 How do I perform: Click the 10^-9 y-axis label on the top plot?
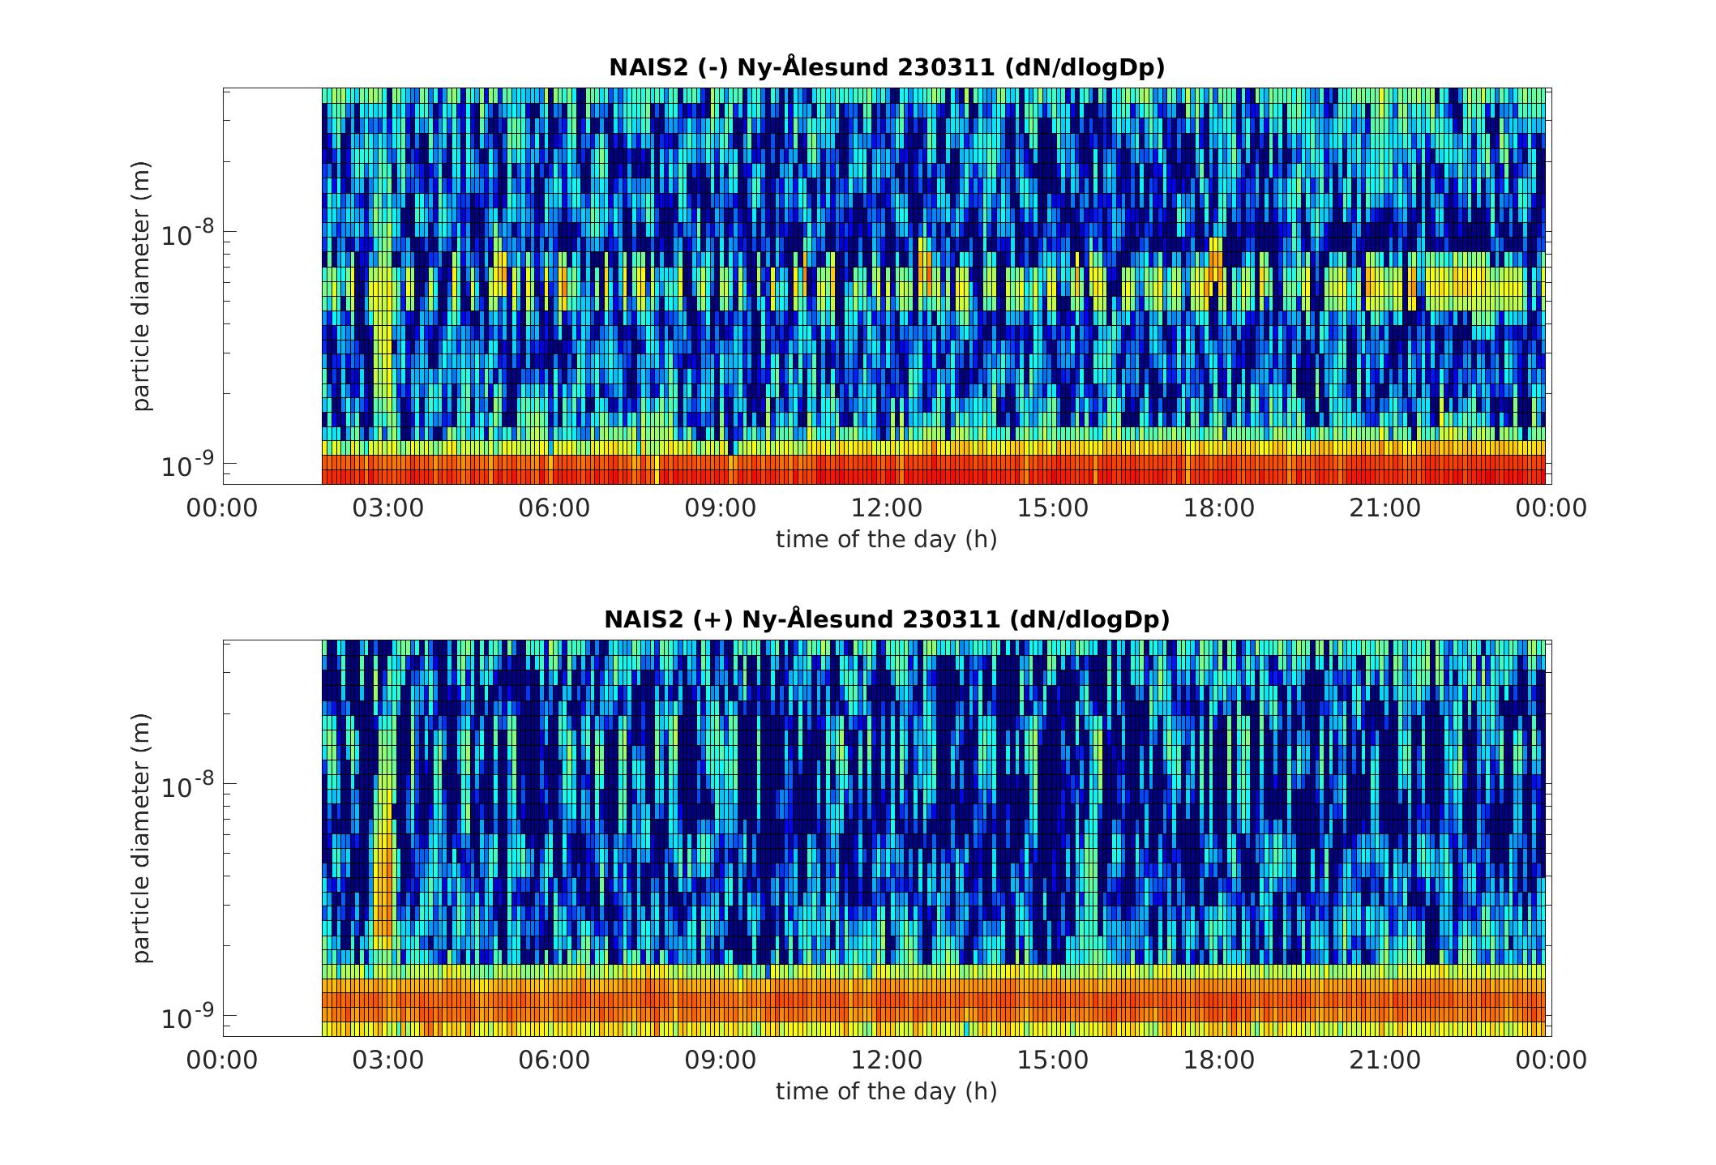click(187, 465)
